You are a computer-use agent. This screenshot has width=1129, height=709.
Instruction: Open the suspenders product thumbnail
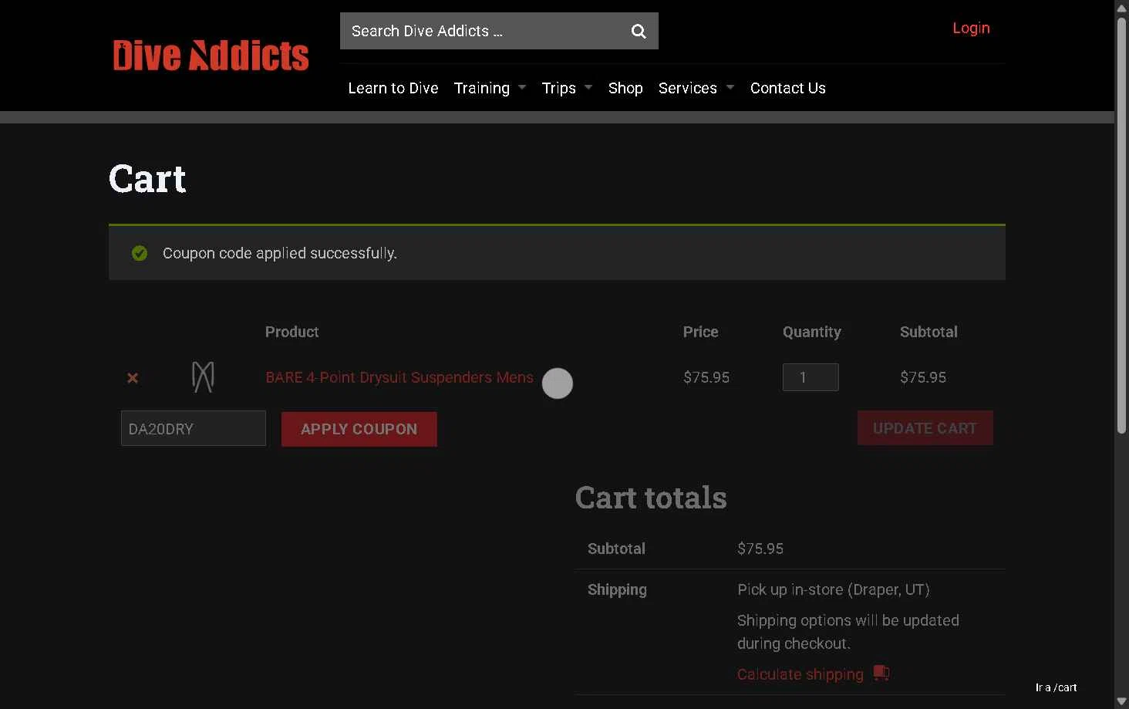click(203, 377)
